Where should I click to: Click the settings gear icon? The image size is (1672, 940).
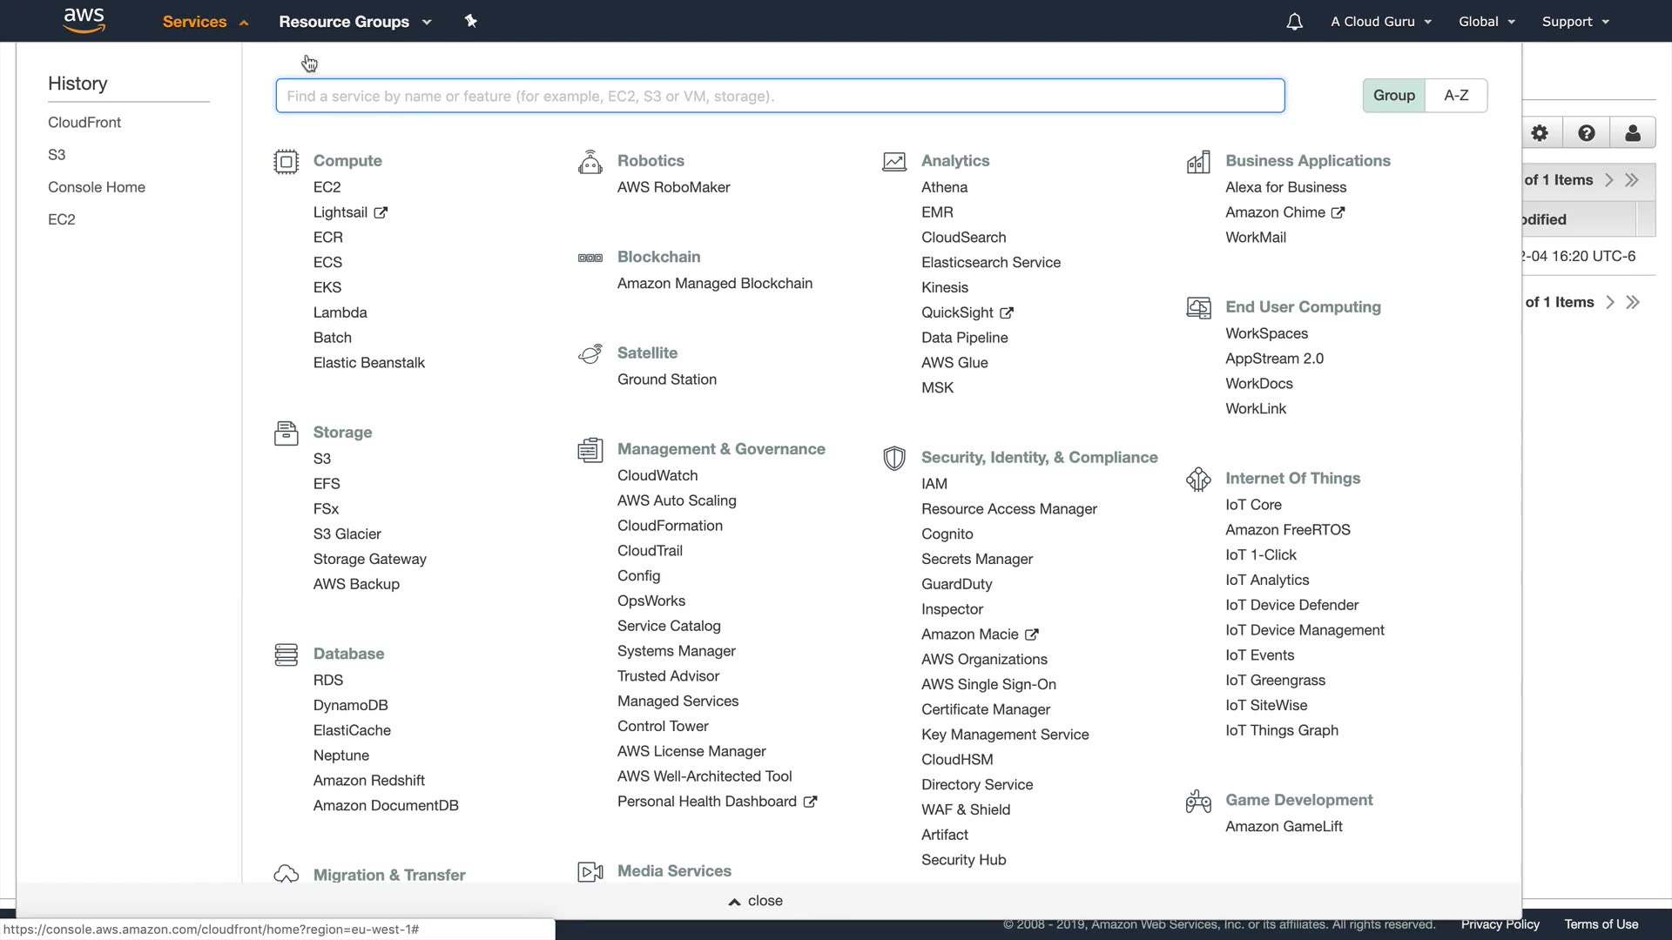tap(1540, 133)
